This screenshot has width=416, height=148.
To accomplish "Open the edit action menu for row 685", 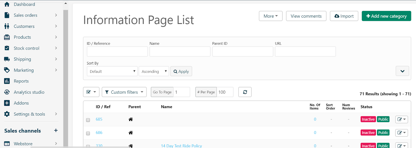I will 402,119.
